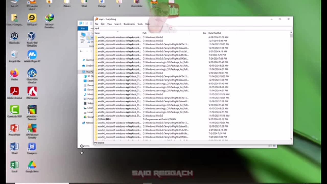The image size is (327, 184).
Task: Click the Everything search field containing mp4
Action: point(193,28)
